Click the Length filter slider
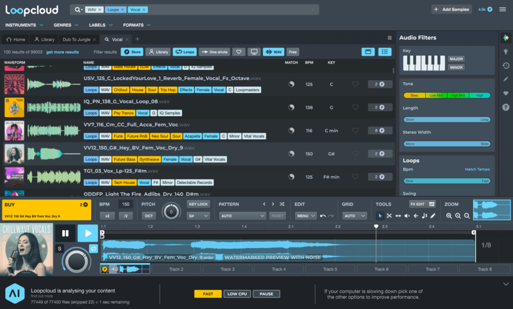The width and height of the screenshot is (513, 309). point(446,119)
